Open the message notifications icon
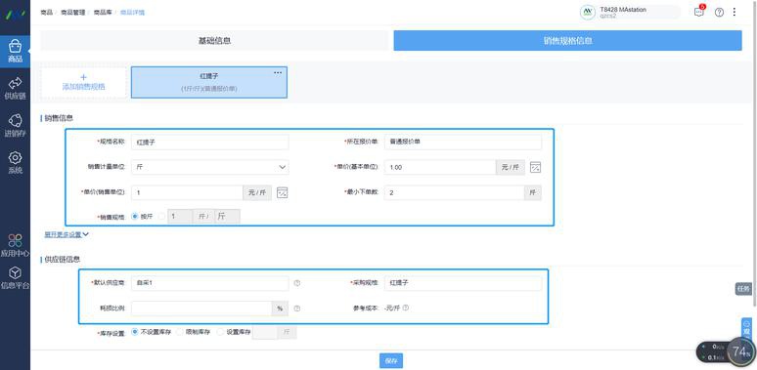Viewport: 757px width, 370px height. [x=699, y=12]
